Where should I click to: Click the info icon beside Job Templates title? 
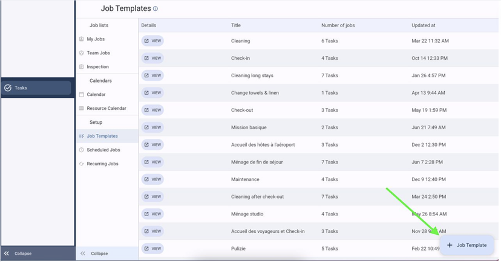(156, 9)
